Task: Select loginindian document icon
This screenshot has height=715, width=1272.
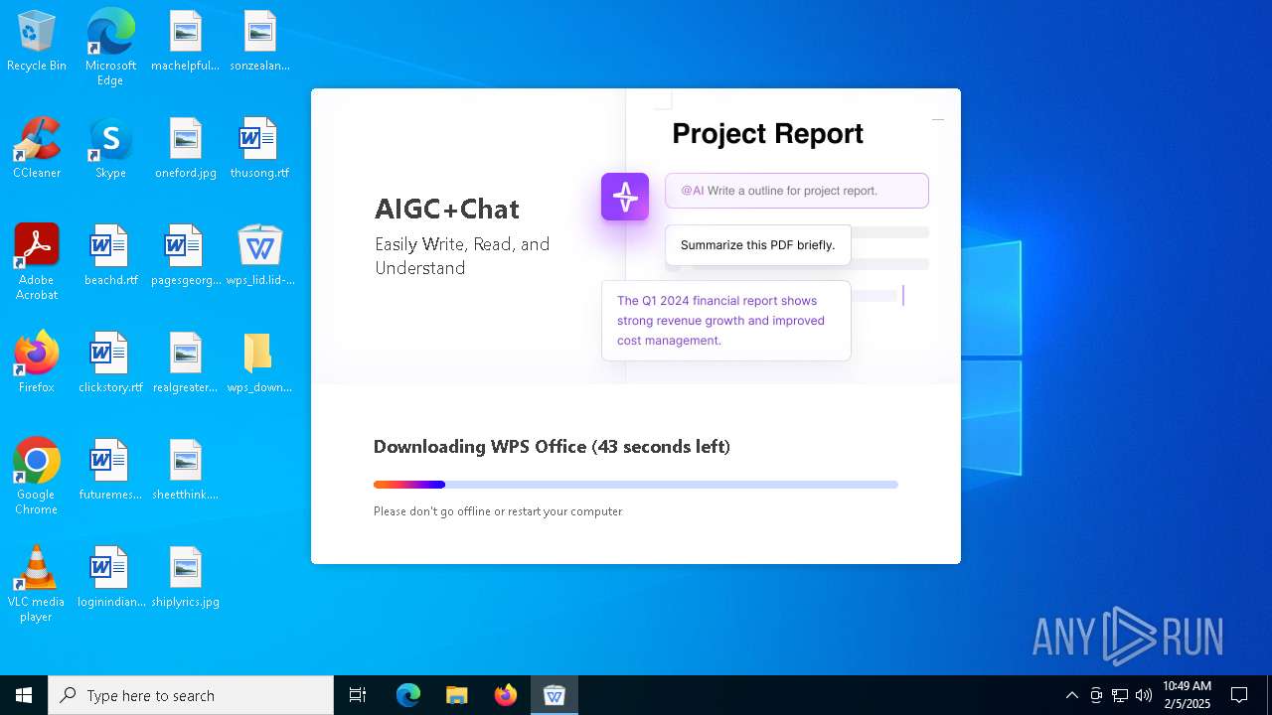Action: 110,577
